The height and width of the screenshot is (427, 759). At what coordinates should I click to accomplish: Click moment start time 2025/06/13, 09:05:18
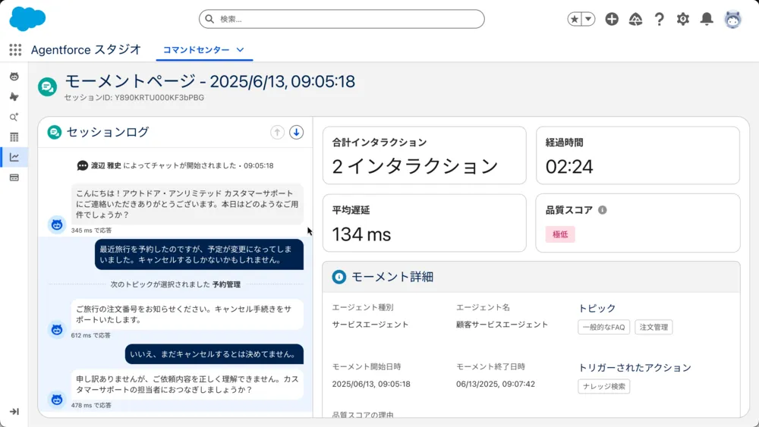pos(371,384)
